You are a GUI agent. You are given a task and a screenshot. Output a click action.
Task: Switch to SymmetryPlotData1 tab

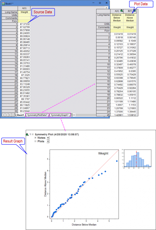pos(37,115)
